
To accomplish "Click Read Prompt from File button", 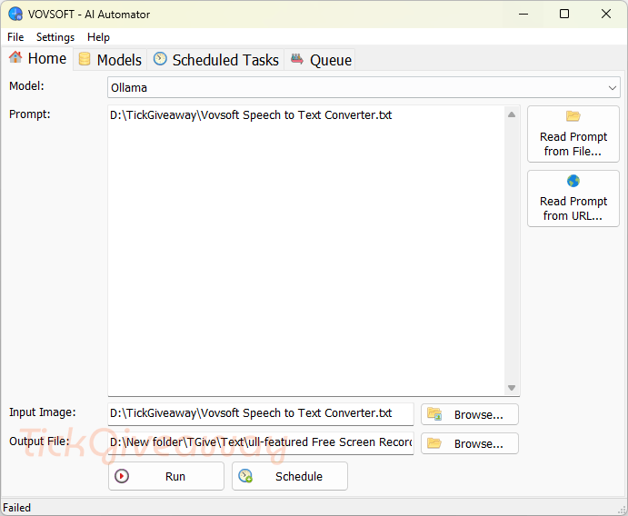I will click(x=573, y=134).
